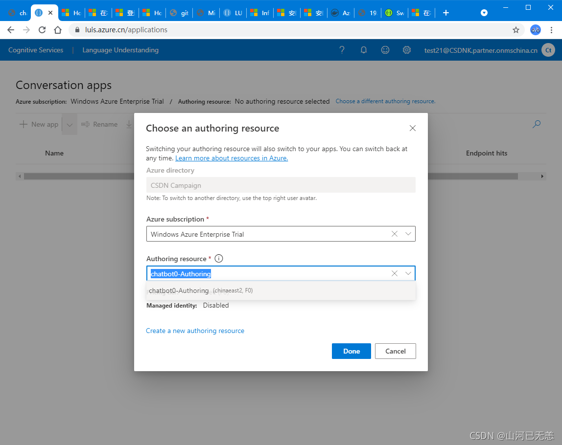
Task: Open the Ct user avatar menu
Action: click(548, 50)
